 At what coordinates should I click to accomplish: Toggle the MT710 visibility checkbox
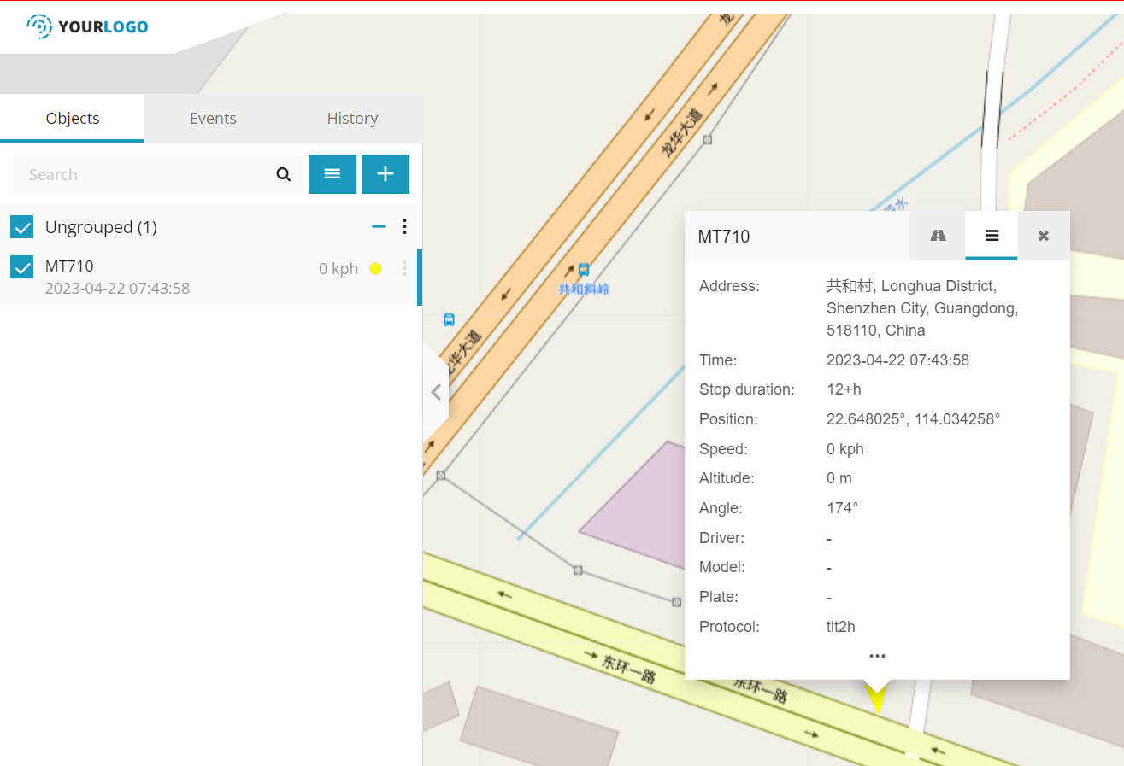click(x=21, y=266)
